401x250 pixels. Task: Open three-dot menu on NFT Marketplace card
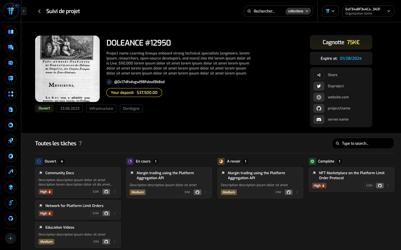388,186
